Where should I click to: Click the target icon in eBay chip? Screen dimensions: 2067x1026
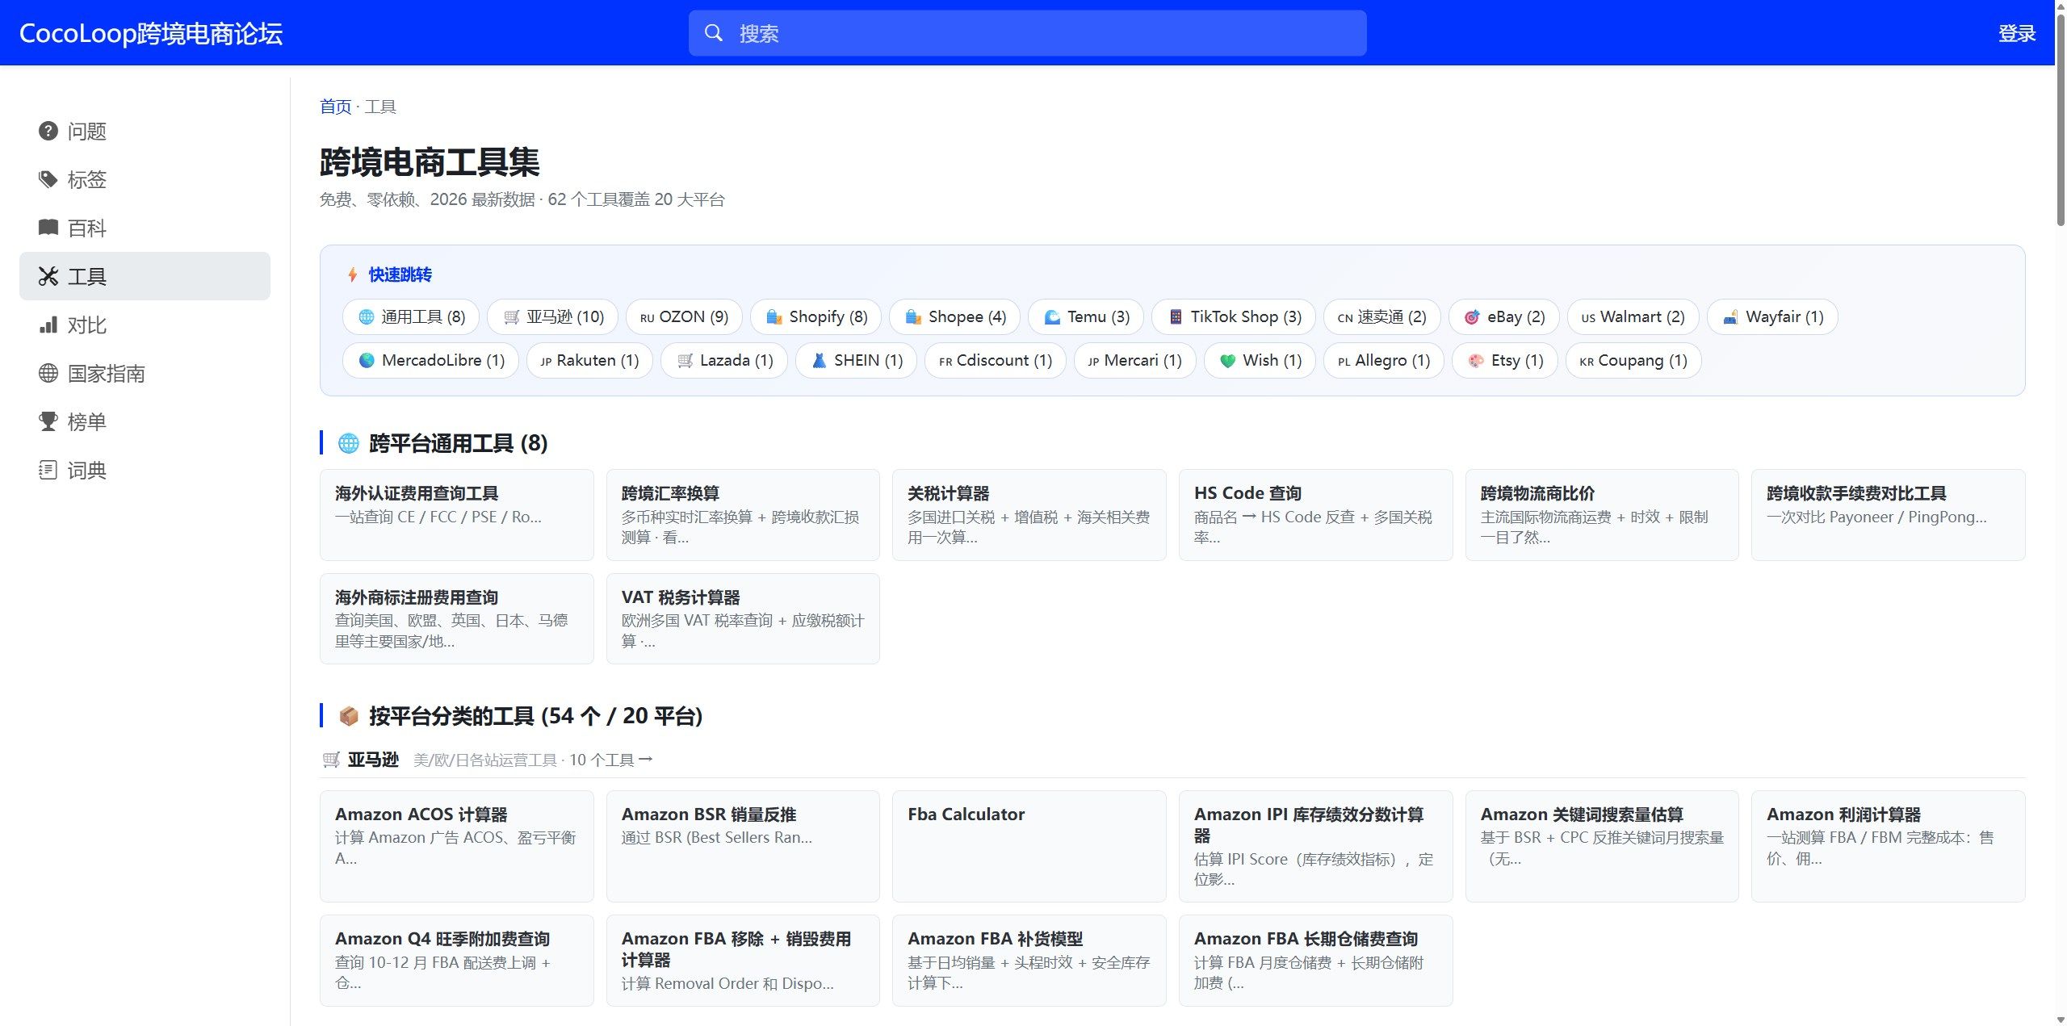pos(1472,317)
